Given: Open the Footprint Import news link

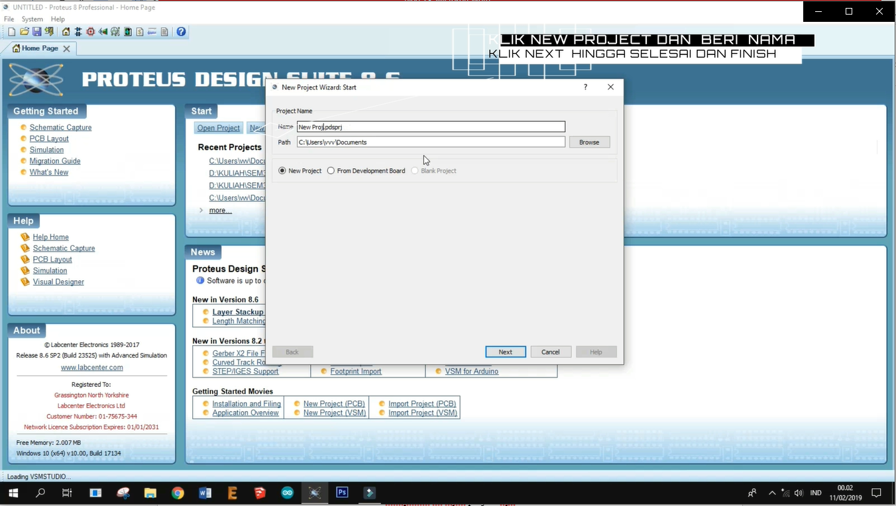Looking at the screenshot, I should coord(356,372).
